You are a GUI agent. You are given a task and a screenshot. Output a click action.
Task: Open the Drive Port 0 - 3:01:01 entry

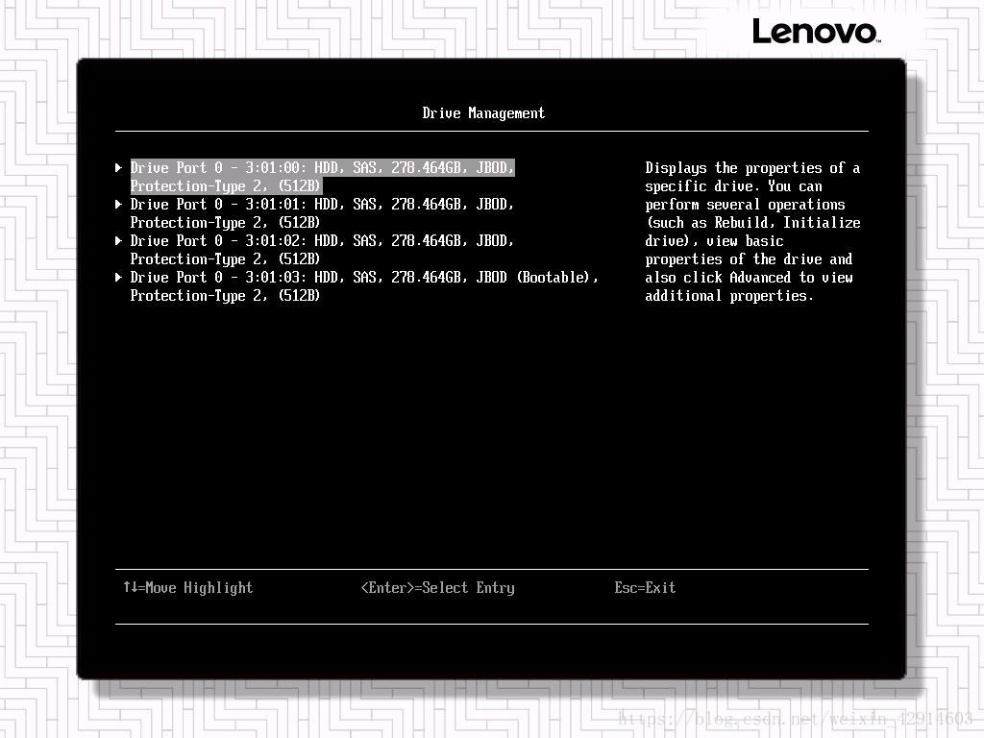[322, 213]
